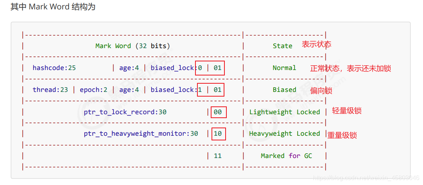The image size is (423, 185).
Task: Click the red 表示状态 annotation
Action: pyautogui.click(x=316, y=44)
